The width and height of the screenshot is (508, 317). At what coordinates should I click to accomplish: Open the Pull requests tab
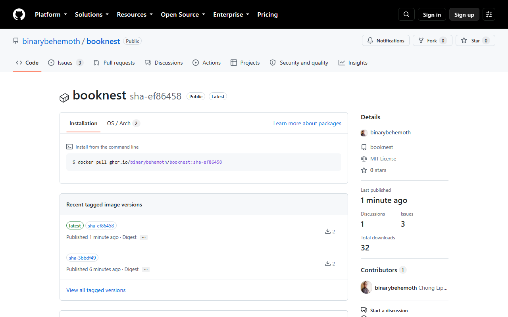point(114,63)
